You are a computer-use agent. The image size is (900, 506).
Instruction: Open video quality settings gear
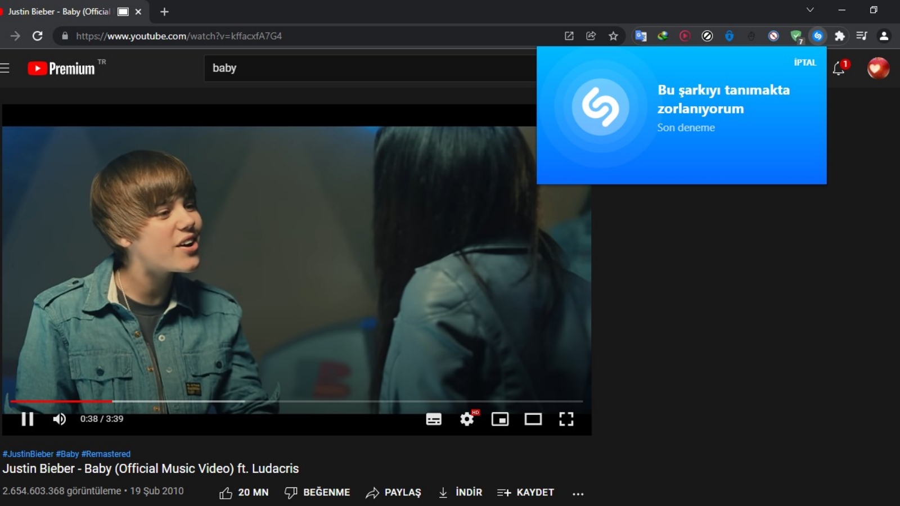(467, 419)
